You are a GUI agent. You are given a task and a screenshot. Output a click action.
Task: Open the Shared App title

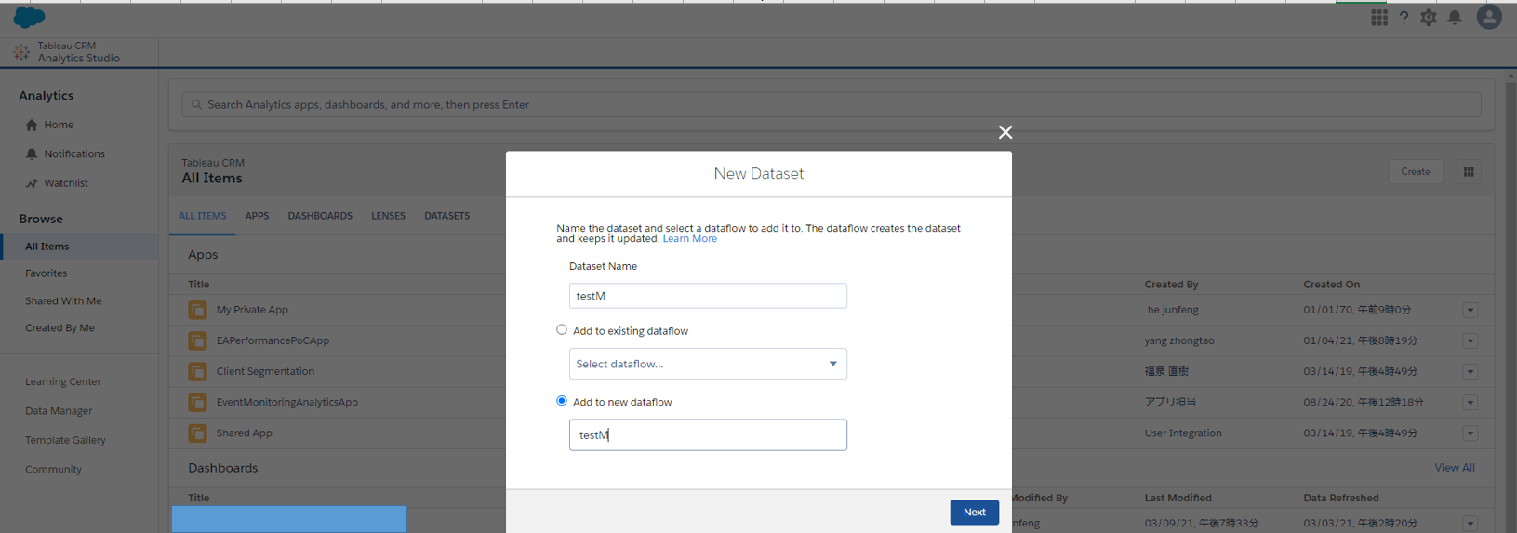click(244, 433)
